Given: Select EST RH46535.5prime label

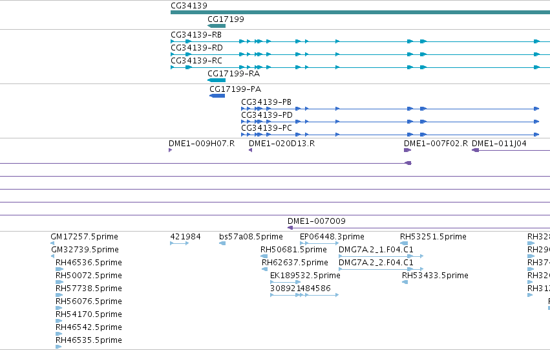Looking at the screenshot, I should (x=89, y=340).
